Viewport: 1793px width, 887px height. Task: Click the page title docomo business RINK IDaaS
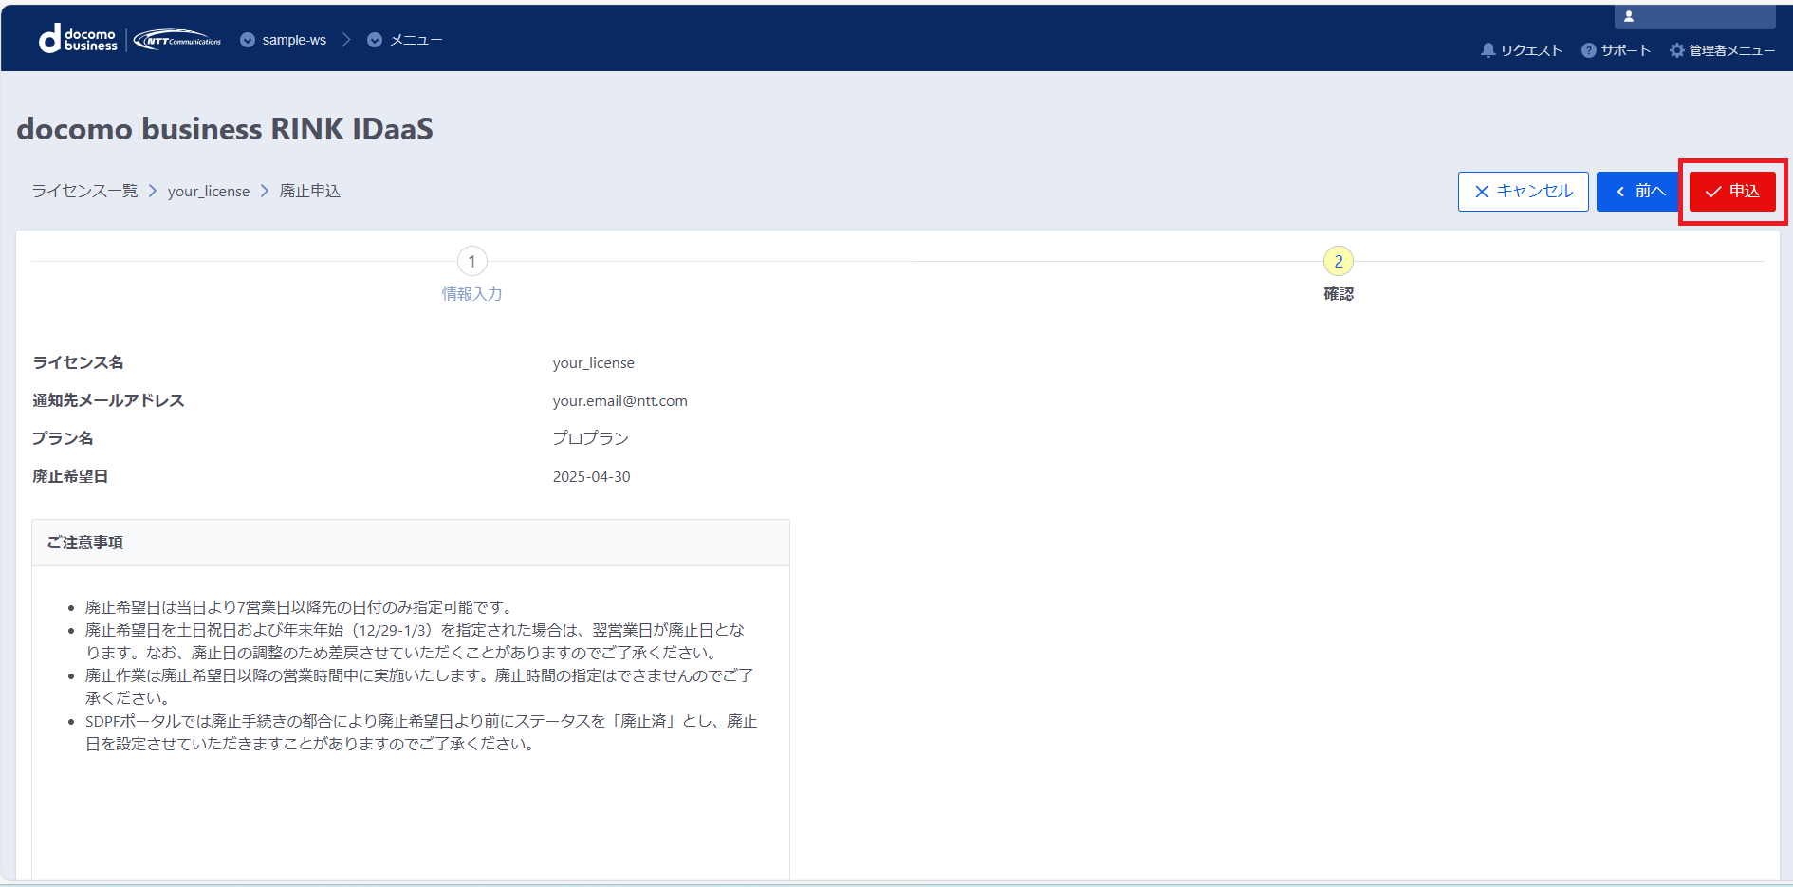coord(225,129)
